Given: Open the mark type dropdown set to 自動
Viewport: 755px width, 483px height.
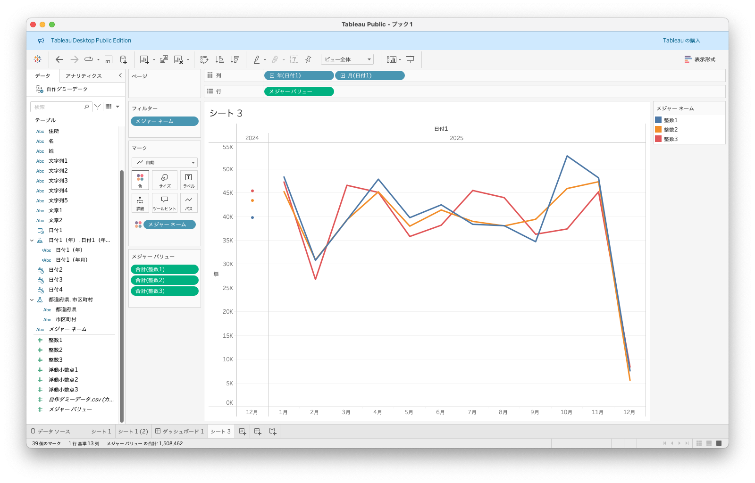Looking at the screenshot, I should pyautogui.click(x=164, y=162).
